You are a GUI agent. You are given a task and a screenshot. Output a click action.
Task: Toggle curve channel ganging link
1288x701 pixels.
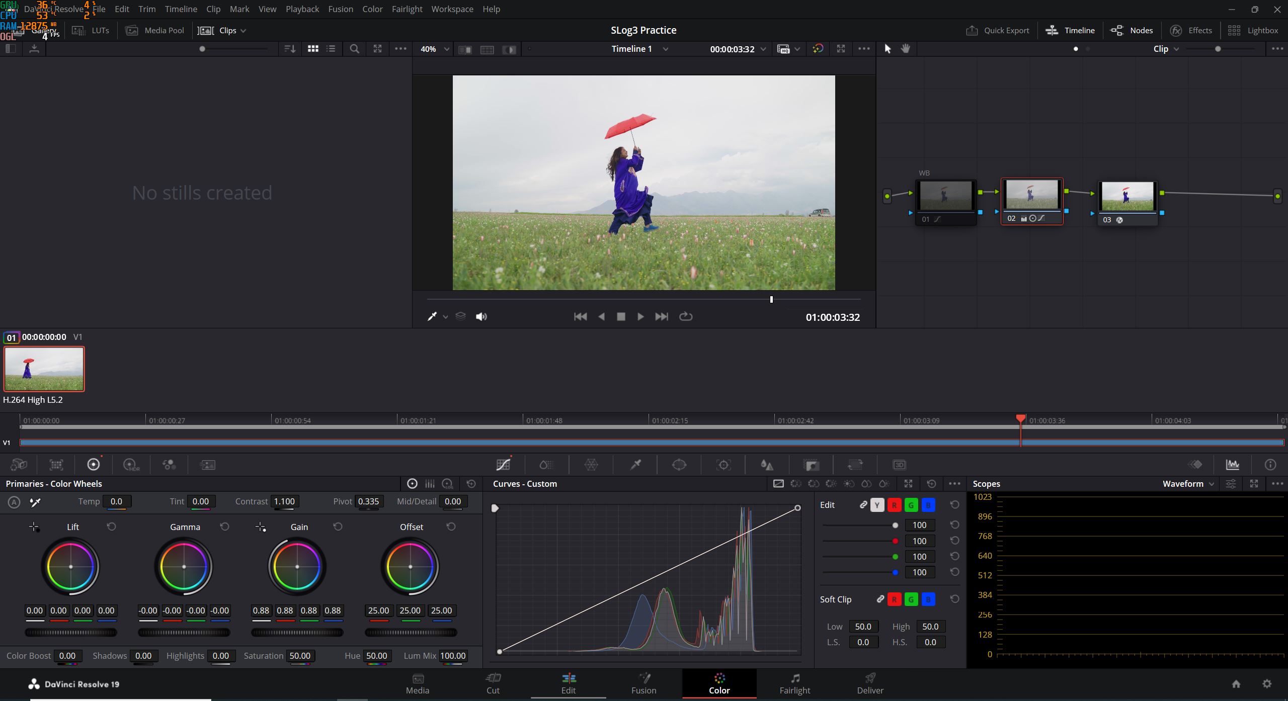863,504
